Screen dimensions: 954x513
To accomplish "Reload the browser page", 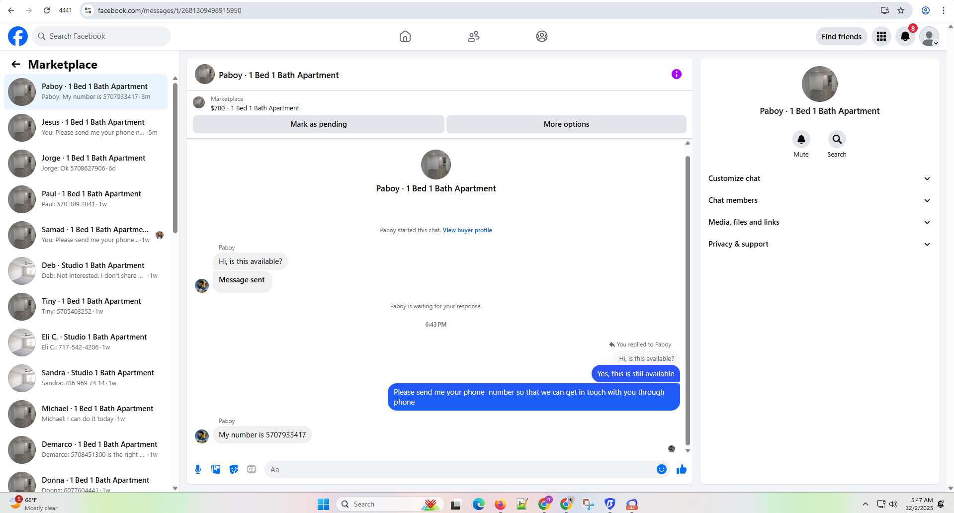I will pyautogui.click(x=47, y=10).
